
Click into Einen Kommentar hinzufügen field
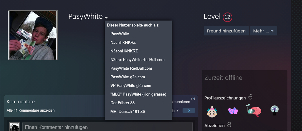(108, 127)
